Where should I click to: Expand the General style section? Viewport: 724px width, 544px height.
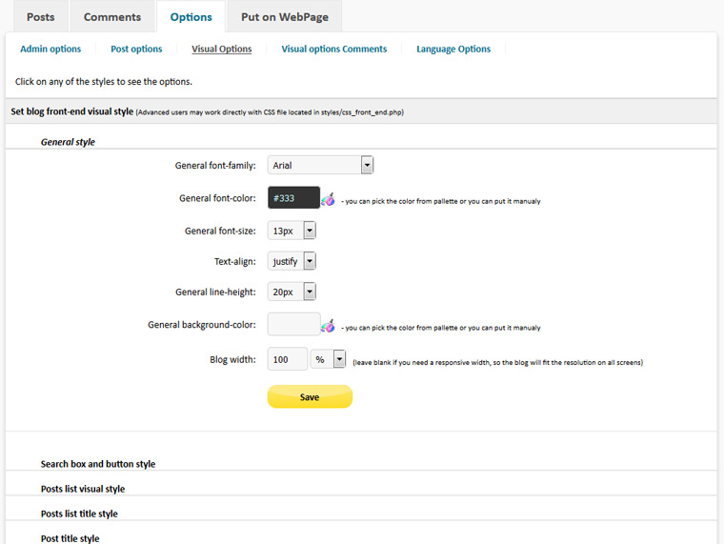click(68, 142)
